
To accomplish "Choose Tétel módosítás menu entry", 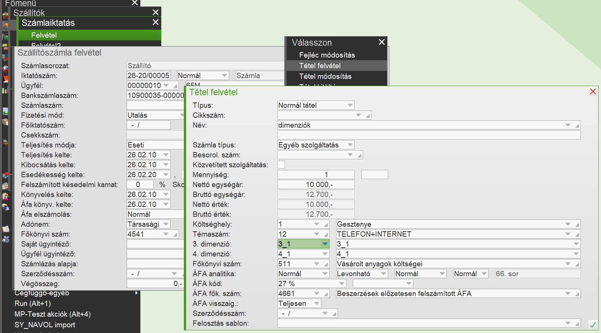I will click(325, 76).
